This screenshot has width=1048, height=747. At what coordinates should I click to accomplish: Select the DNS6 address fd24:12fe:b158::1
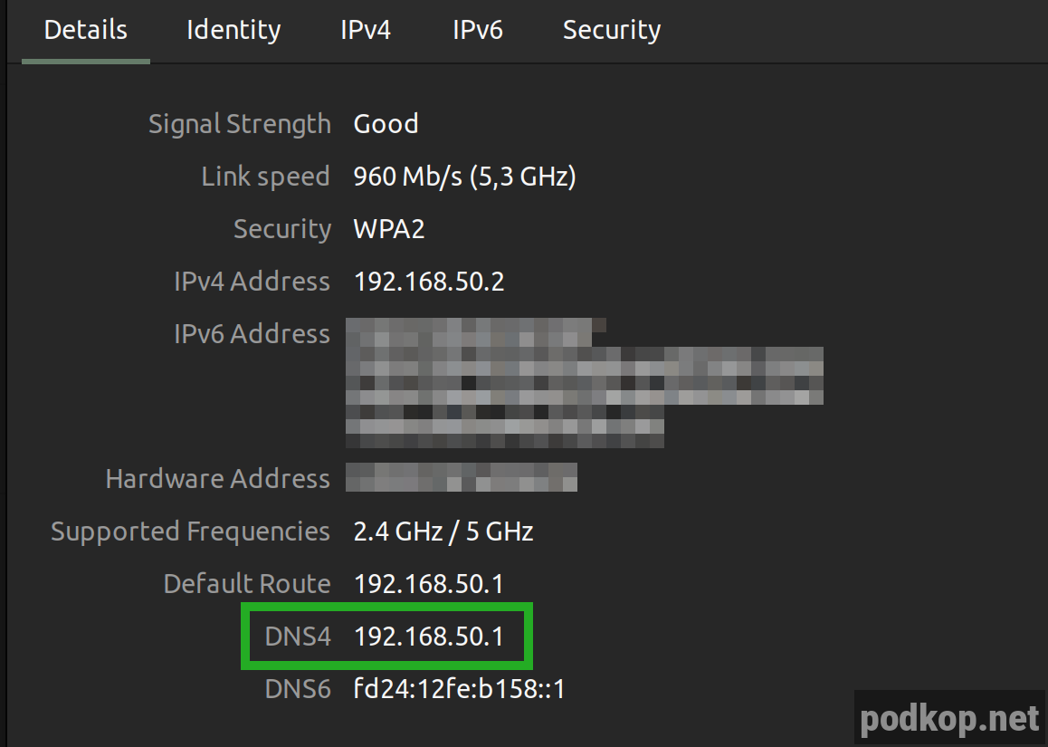(459, 688)
